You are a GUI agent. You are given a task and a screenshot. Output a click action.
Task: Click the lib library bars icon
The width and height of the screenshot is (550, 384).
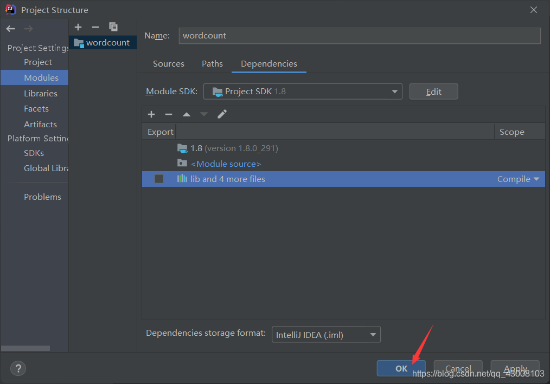coord(182,179)
